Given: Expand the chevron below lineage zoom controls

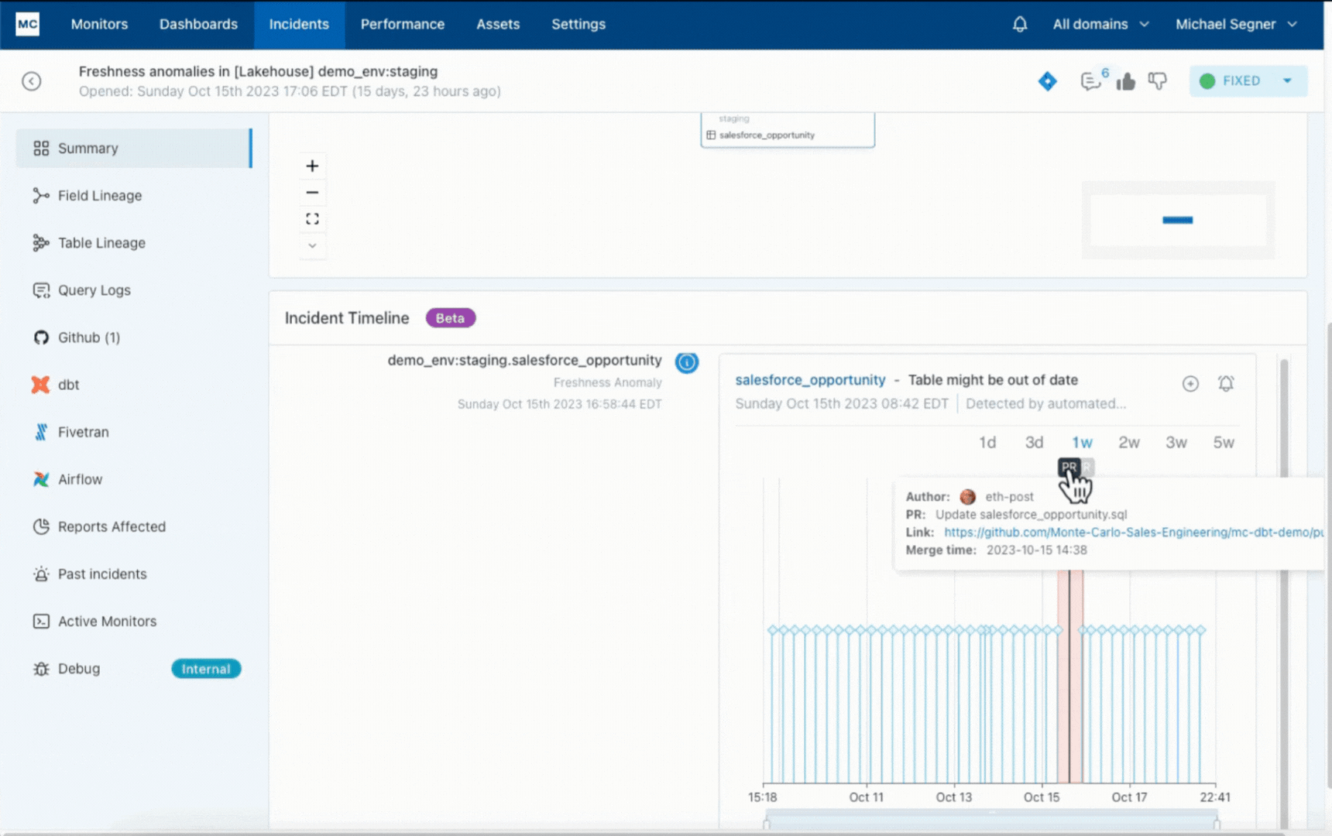Looking at the screenshot, I should [x=312, y=245].
